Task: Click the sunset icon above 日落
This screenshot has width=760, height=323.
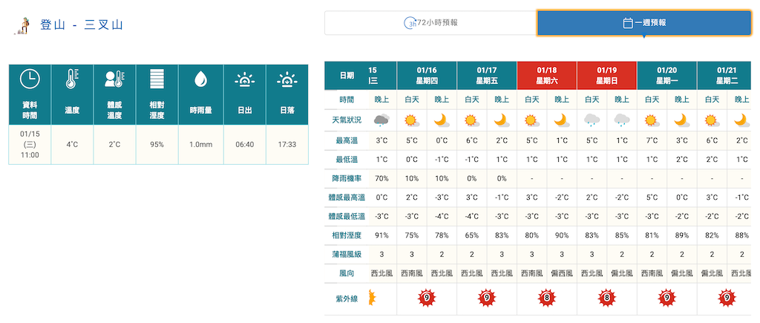Action: coord(287,79)
